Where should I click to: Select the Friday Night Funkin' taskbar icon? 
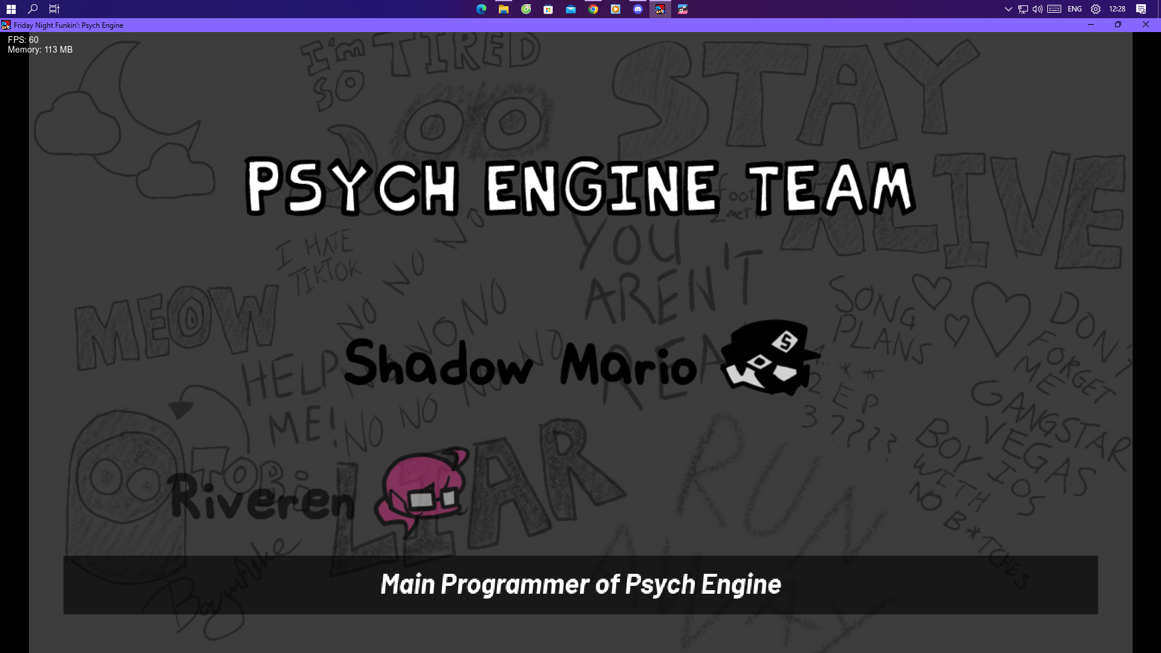point(660,9)
